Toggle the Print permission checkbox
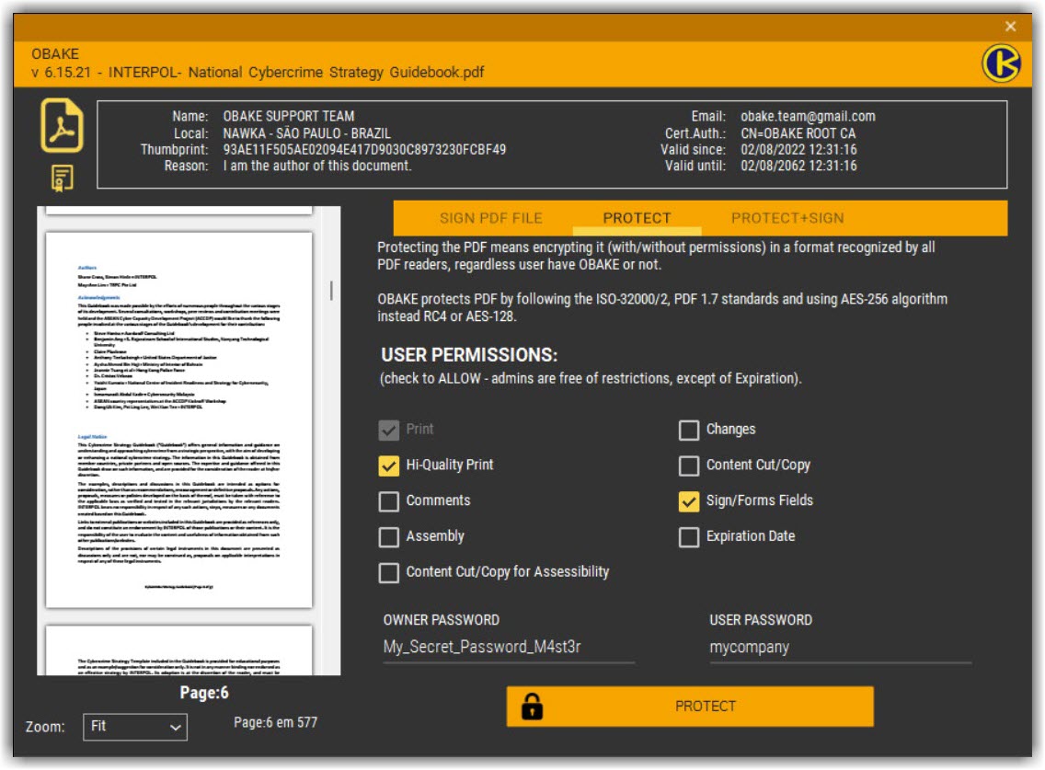The image size is (1045, 770). pyautogui.click(x=388, y=430)
